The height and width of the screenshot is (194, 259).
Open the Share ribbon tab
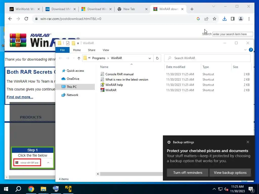click(92, 50)
